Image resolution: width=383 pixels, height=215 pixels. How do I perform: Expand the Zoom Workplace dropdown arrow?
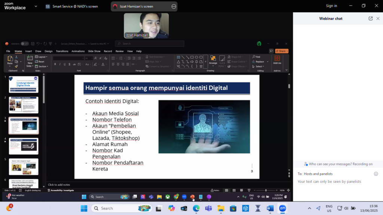[36, 6]
